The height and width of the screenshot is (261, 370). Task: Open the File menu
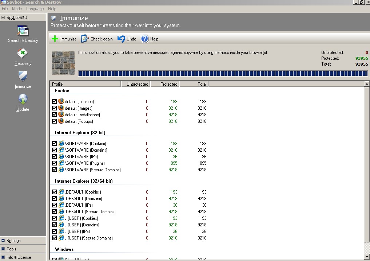coord(5,9)
